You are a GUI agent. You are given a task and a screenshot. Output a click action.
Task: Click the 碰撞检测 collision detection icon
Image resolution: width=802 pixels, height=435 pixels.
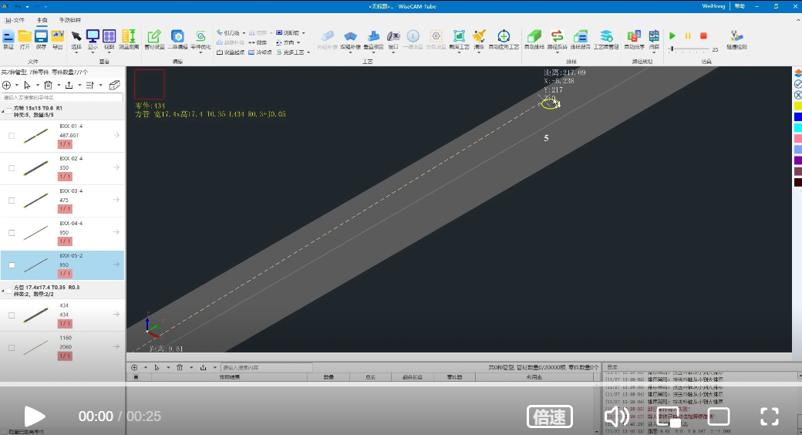[736, 38]
